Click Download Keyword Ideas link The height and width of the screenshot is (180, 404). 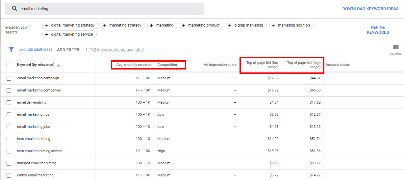370,9
